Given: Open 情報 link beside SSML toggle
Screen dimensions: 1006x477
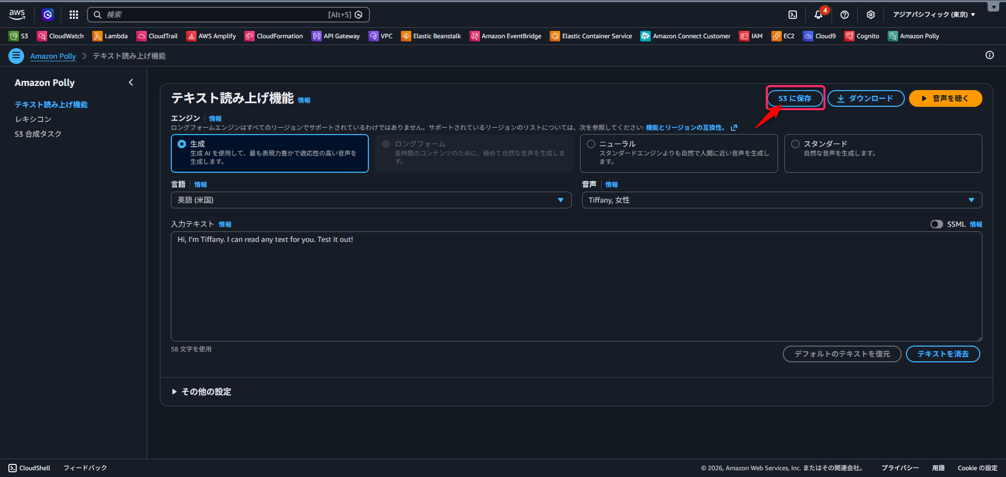Looking at the screenshot, I should tap(976, 225).
